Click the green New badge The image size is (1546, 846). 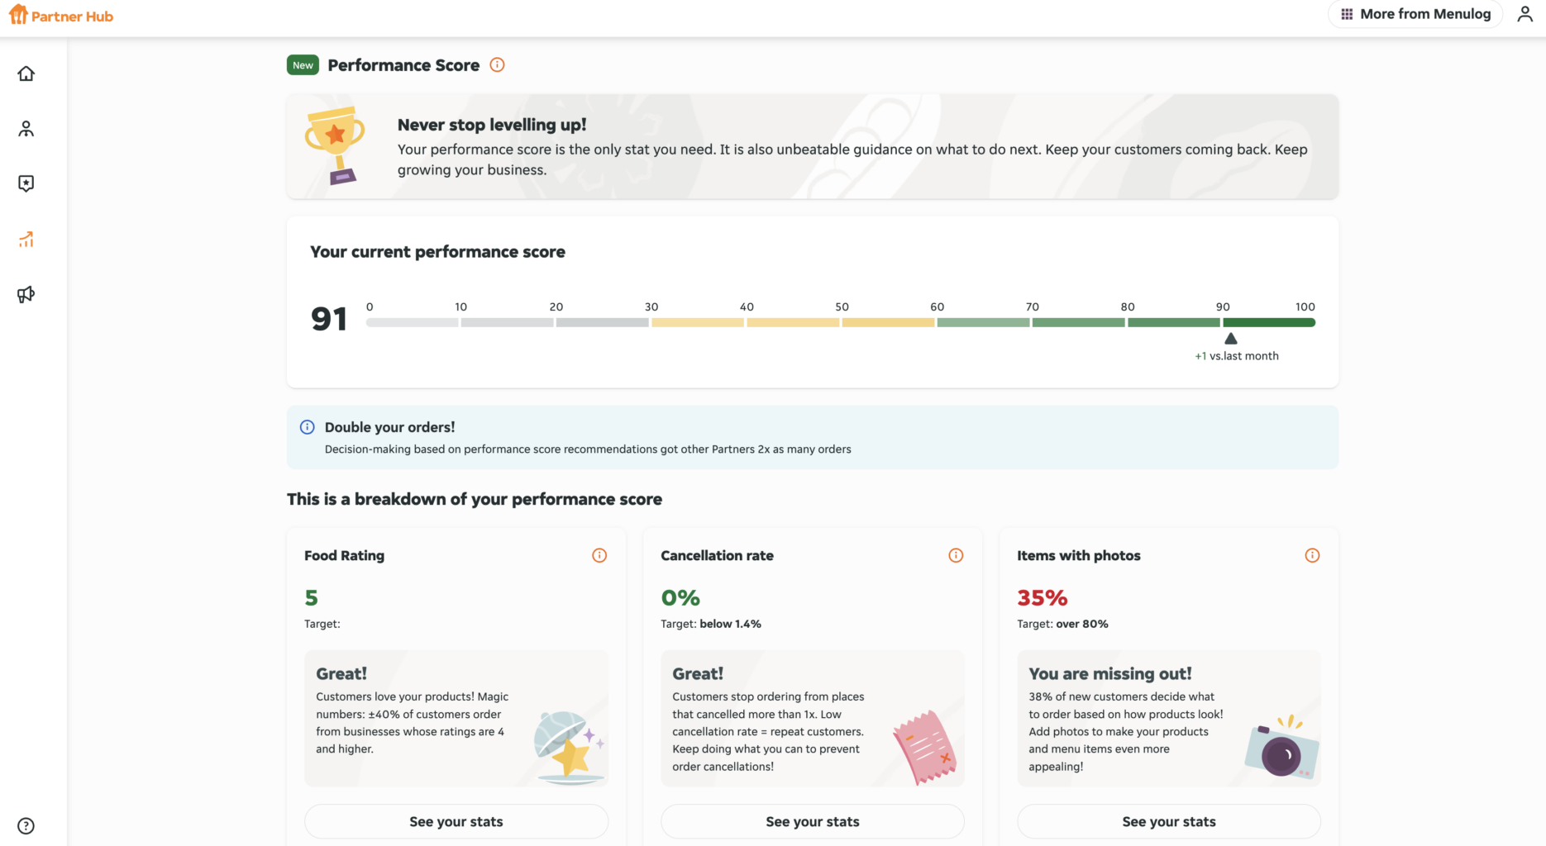coord(303,65)
